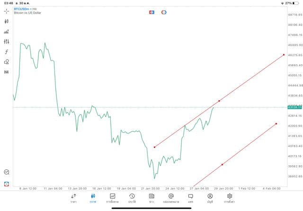Open the drawing objects shapes icon

7,62
